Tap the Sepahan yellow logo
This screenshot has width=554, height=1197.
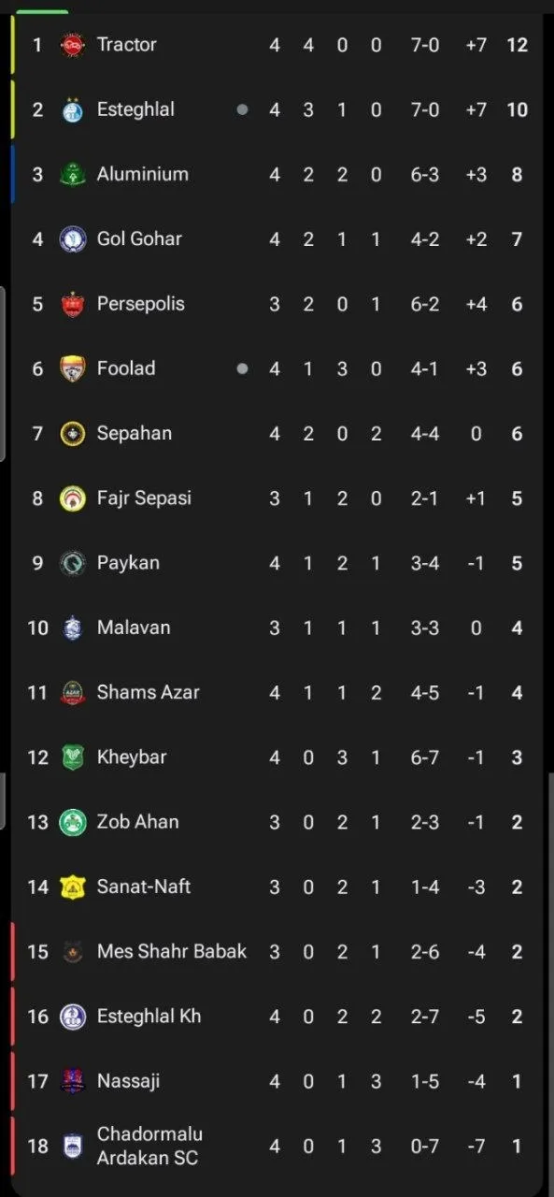[x=73, y=433]
